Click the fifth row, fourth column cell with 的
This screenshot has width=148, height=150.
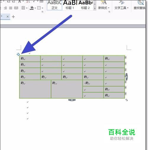[93, 83]
